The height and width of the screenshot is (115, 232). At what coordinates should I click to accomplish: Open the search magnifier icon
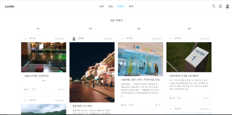click(x=214, y=6)
